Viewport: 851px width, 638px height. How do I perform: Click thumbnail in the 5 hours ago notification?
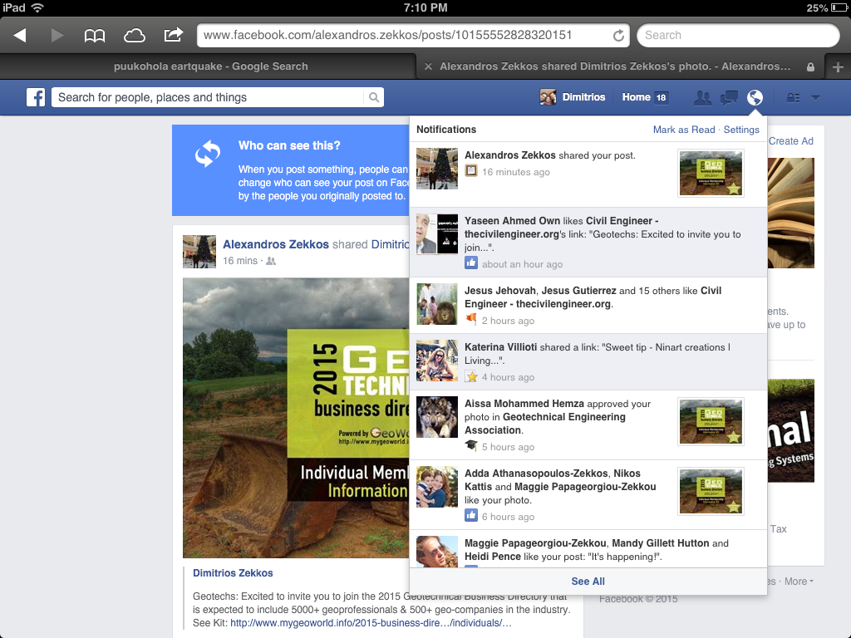coord(711,421)
